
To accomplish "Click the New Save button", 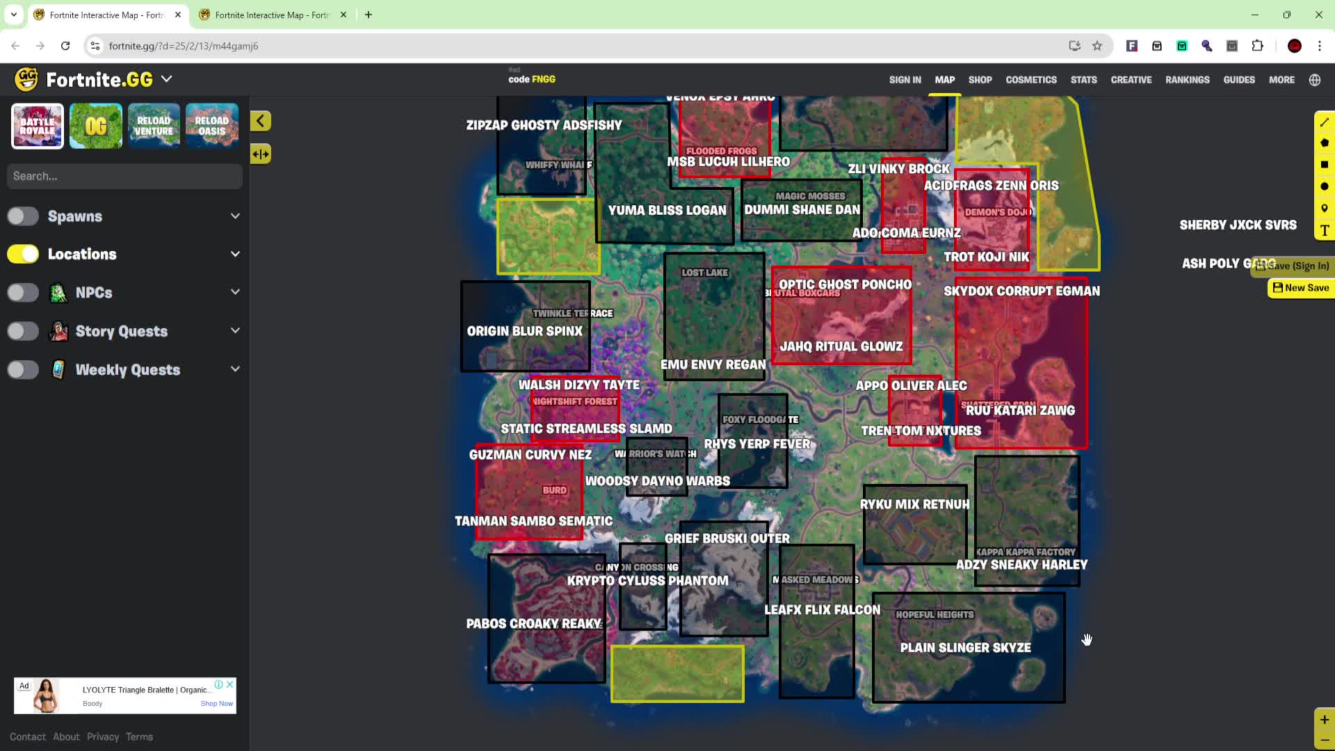I will click(x=1300, y=288).
